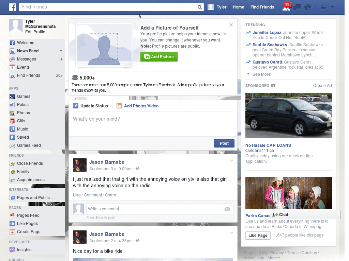The width and height of the screenshot is (349, 261).
Task: Open Events in the sidebar
Action: coord(37,67)
